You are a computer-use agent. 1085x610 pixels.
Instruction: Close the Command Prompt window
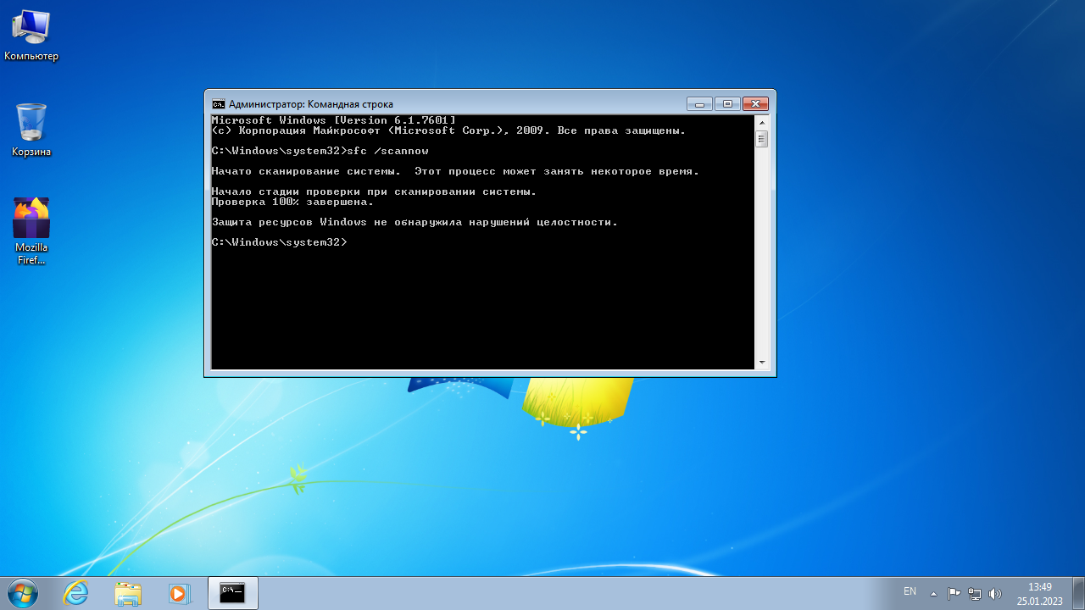tap(755, 104)
